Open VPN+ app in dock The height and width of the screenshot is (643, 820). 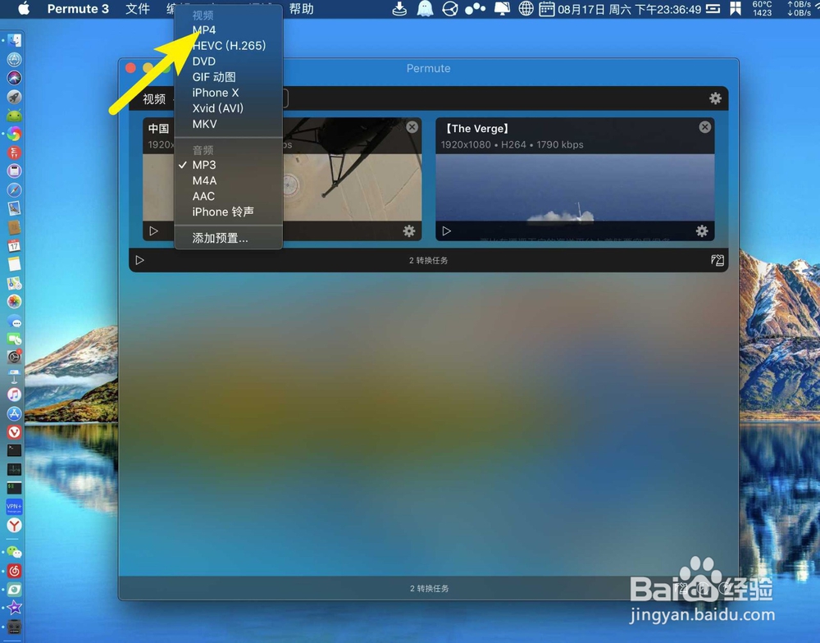pos(14,507)
